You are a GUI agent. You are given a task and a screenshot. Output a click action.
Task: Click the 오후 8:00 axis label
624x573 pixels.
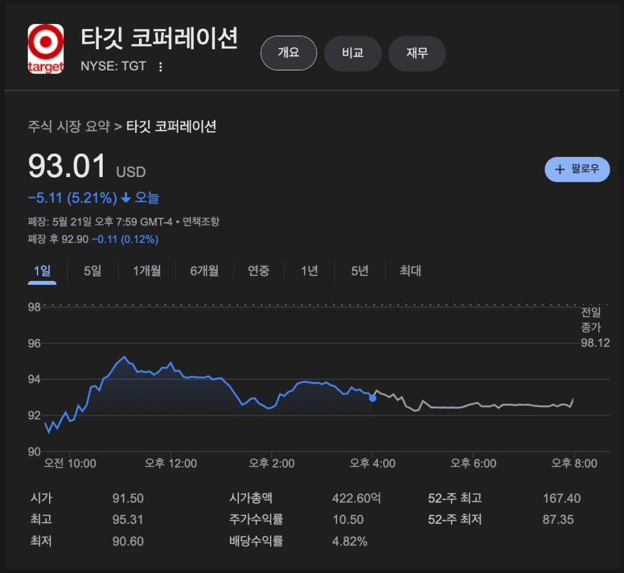pos(574,464)
